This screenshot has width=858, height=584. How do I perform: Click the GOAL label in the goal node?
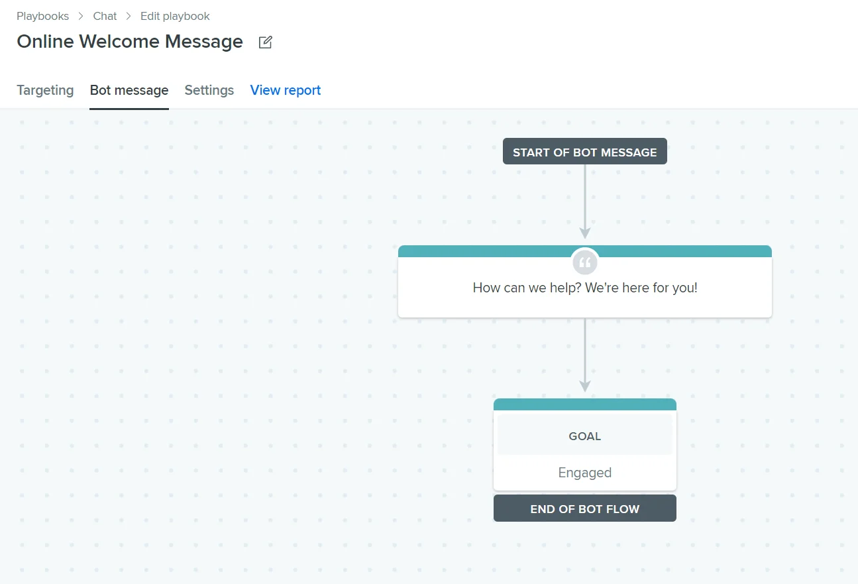point(584,436)
